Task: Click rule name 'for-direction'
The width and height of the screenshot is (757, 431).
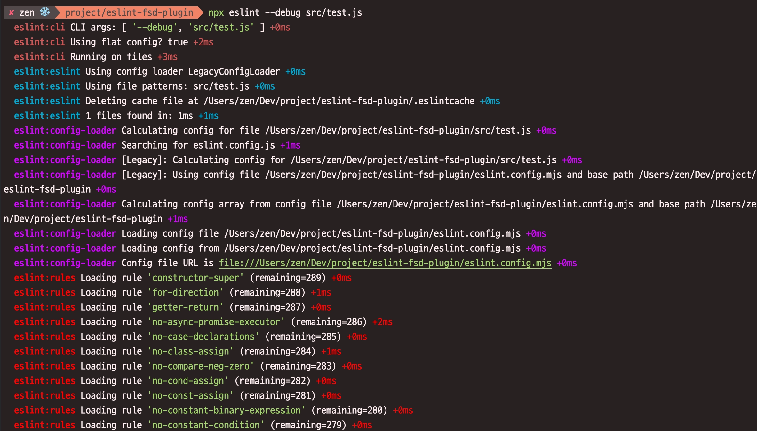Action: coord(185,293)
